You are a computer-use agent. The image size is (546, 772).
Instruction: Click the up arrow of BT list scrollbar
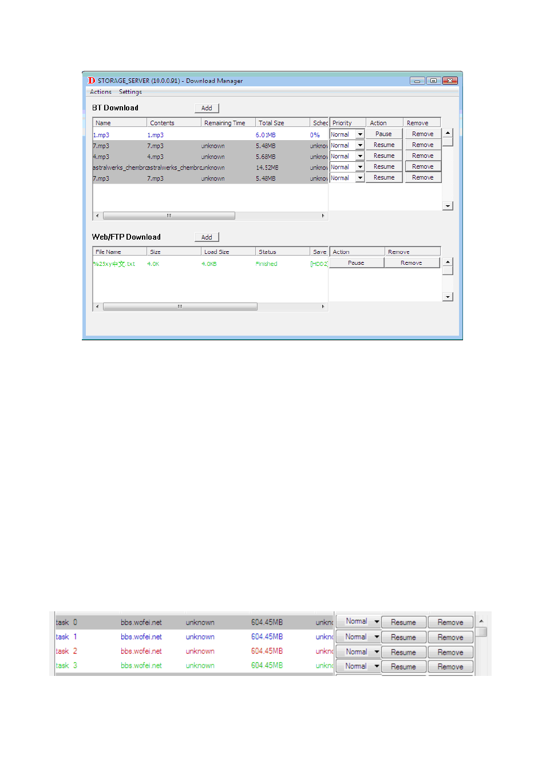click(448, 133)
